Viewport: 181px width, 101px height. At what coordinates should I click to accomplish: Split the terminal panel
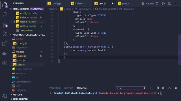point(157,88)
